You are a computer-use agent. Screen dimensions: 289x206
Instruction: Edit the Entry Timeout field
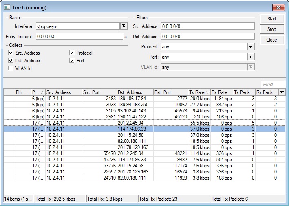click(x=79, y=36)
